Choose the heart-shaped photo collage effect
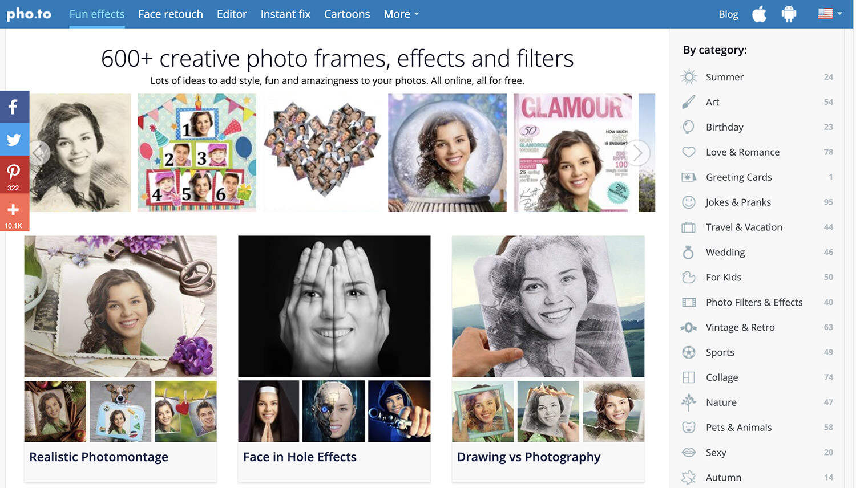The width and height of the screenshot is (856, 488). 322,153
